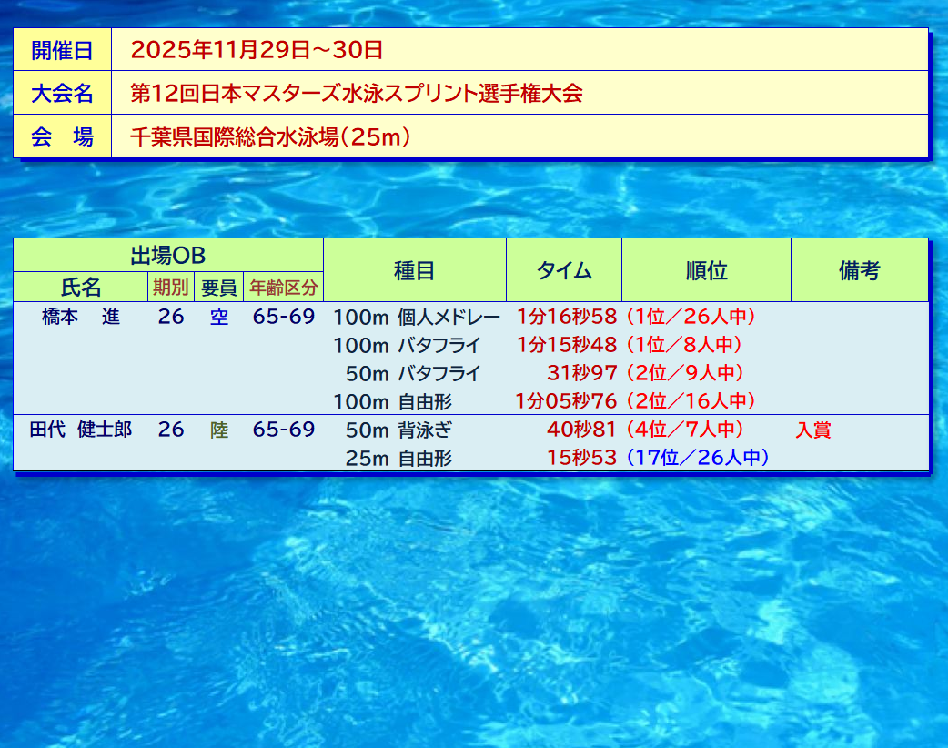
Task: Click the 出場OB header cell
Action: coord(168,256)
